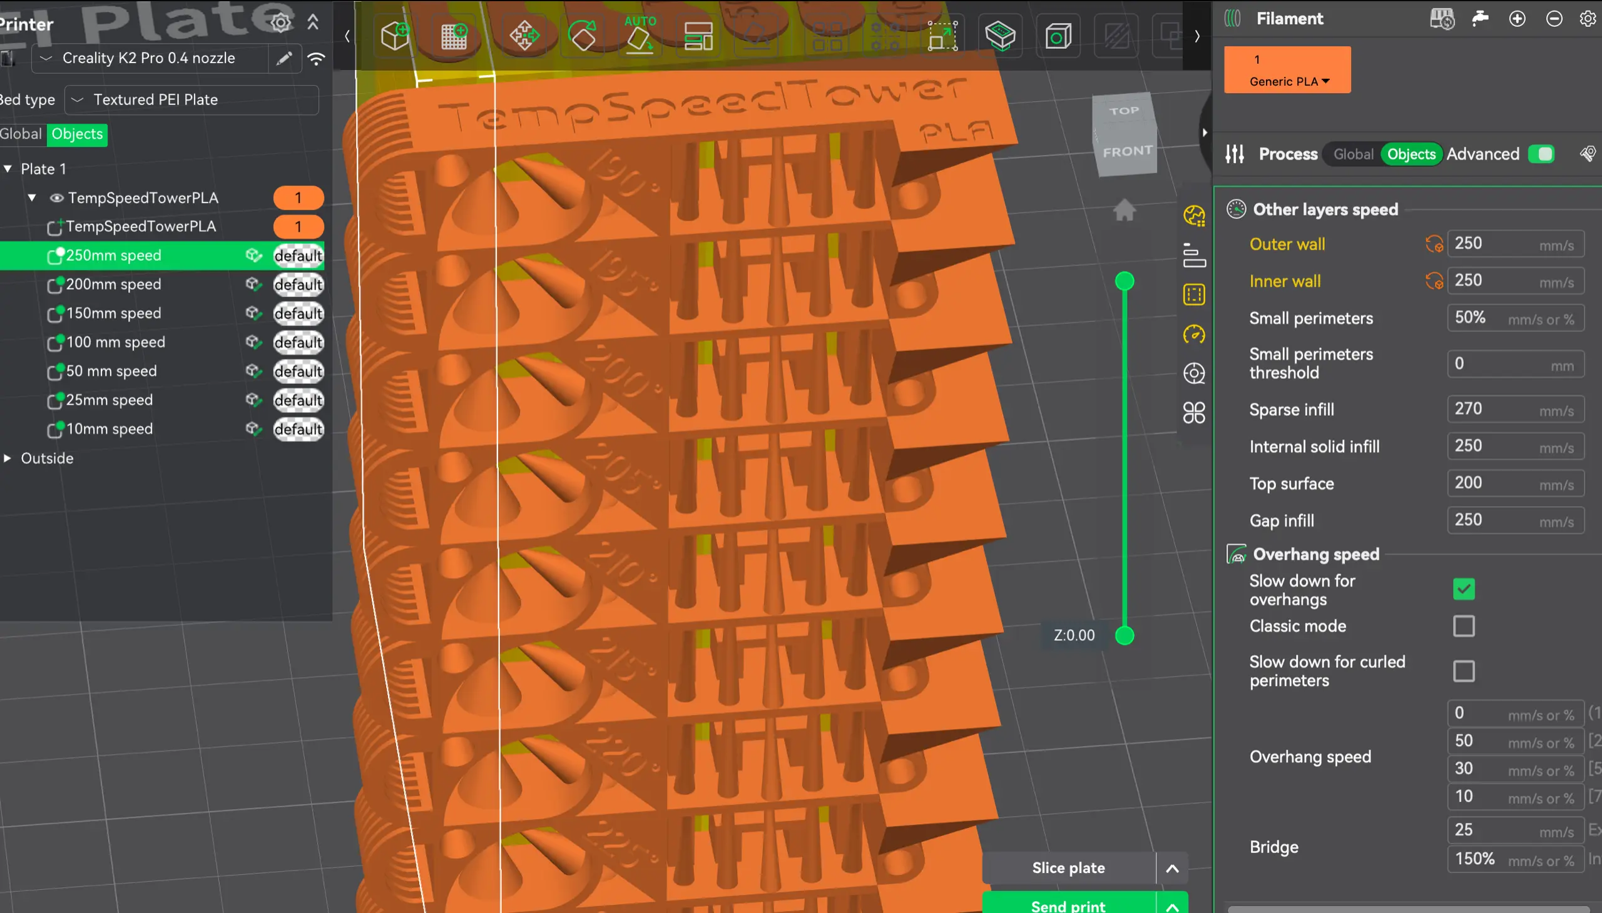This screenshot has height=913, width=1602.
Task: Select Objects tab in left panel
Action: click(x=77, y=134)
